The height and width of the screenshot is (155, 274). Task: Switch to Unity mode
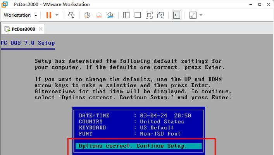tap(160, 15)
